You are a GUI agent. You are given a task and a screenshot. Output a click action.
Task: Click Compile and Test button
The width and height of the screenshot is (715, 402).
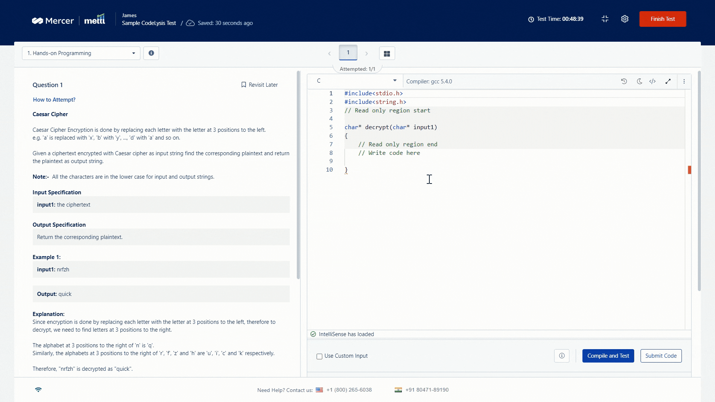point(608,356)
